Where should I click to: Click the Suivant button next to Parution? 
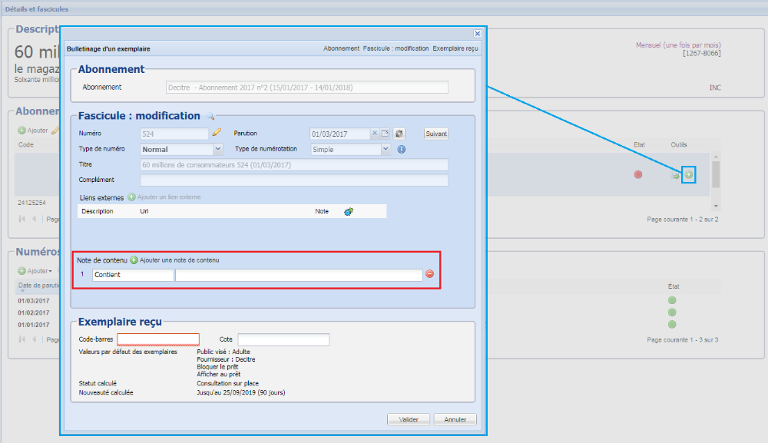click(x=435, y=133)
